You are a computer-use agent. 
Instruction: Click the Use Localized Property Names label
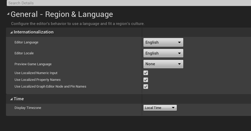37,80
